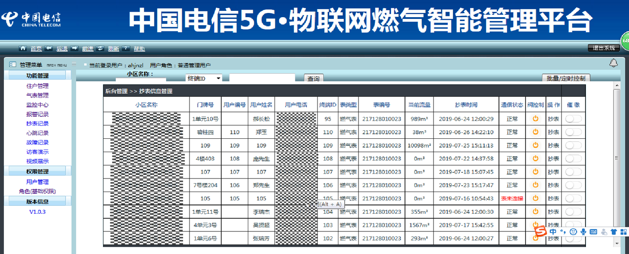This screenshot has width=629, height=254.
Task: Open 住户管理 in the sidebar
Action: click(x=37, y=86)
